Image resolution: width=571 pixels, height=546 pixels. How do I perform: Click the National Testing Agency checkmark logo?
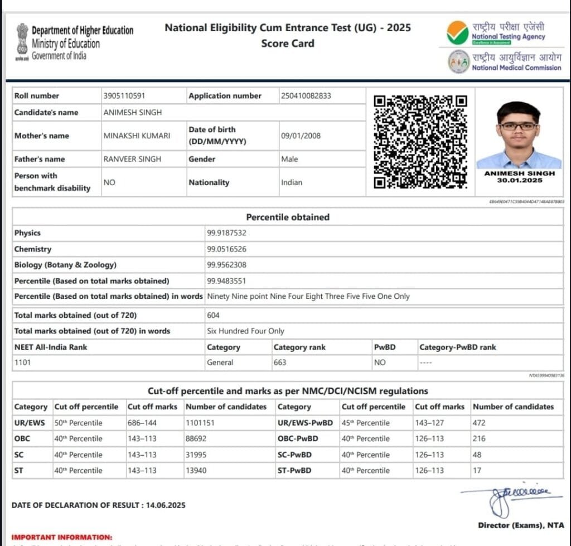tap(457, 33)
